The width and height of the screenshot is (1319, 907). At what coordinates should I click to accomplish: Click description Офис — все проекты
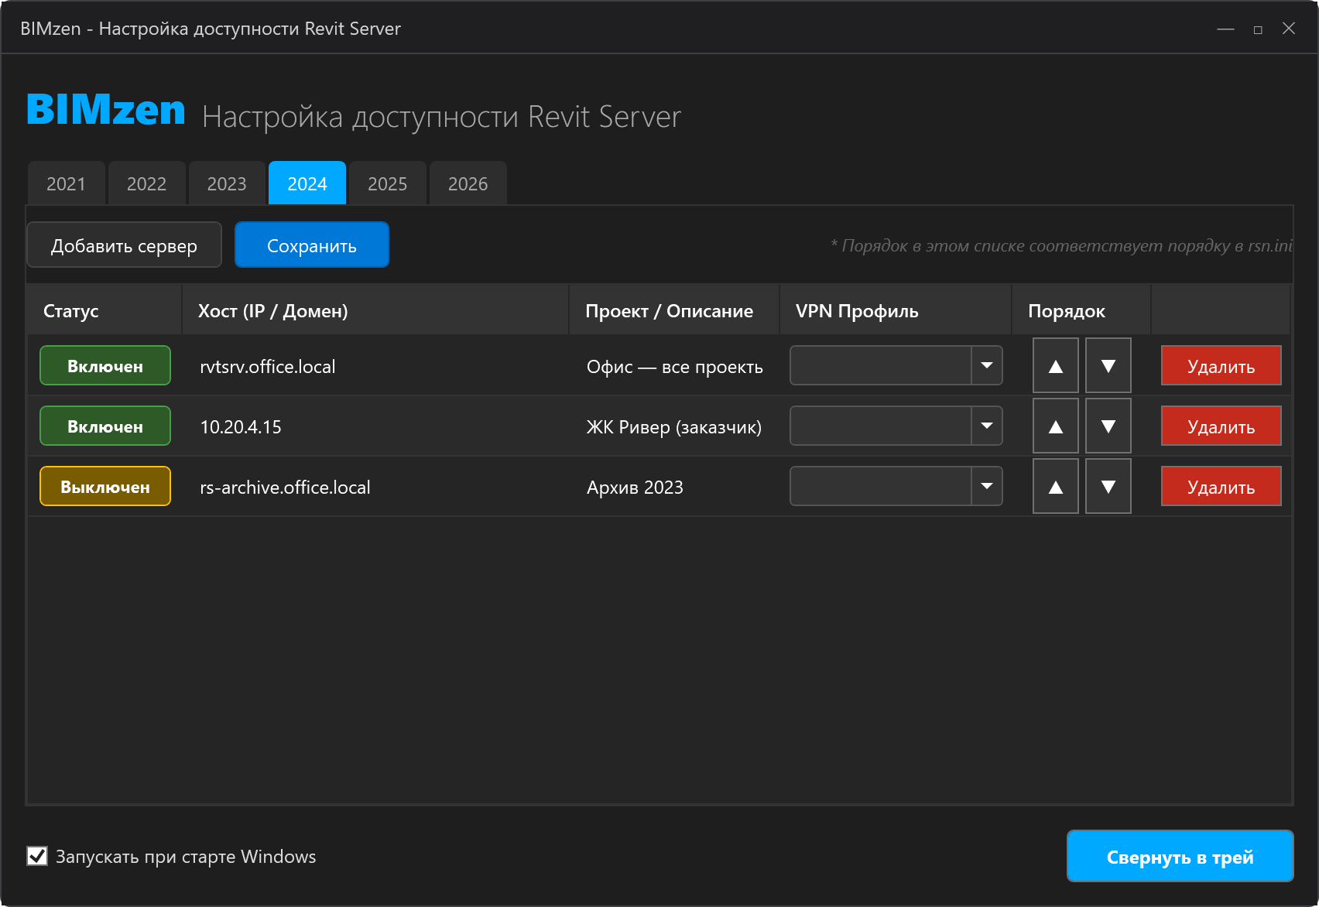675,366
